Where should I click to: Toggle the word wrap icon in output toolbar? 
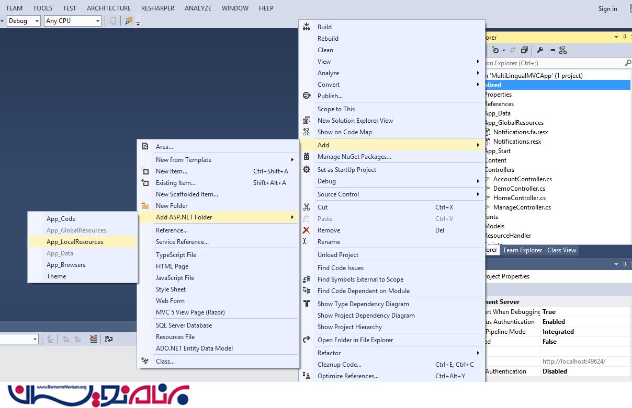click(108, 339)
